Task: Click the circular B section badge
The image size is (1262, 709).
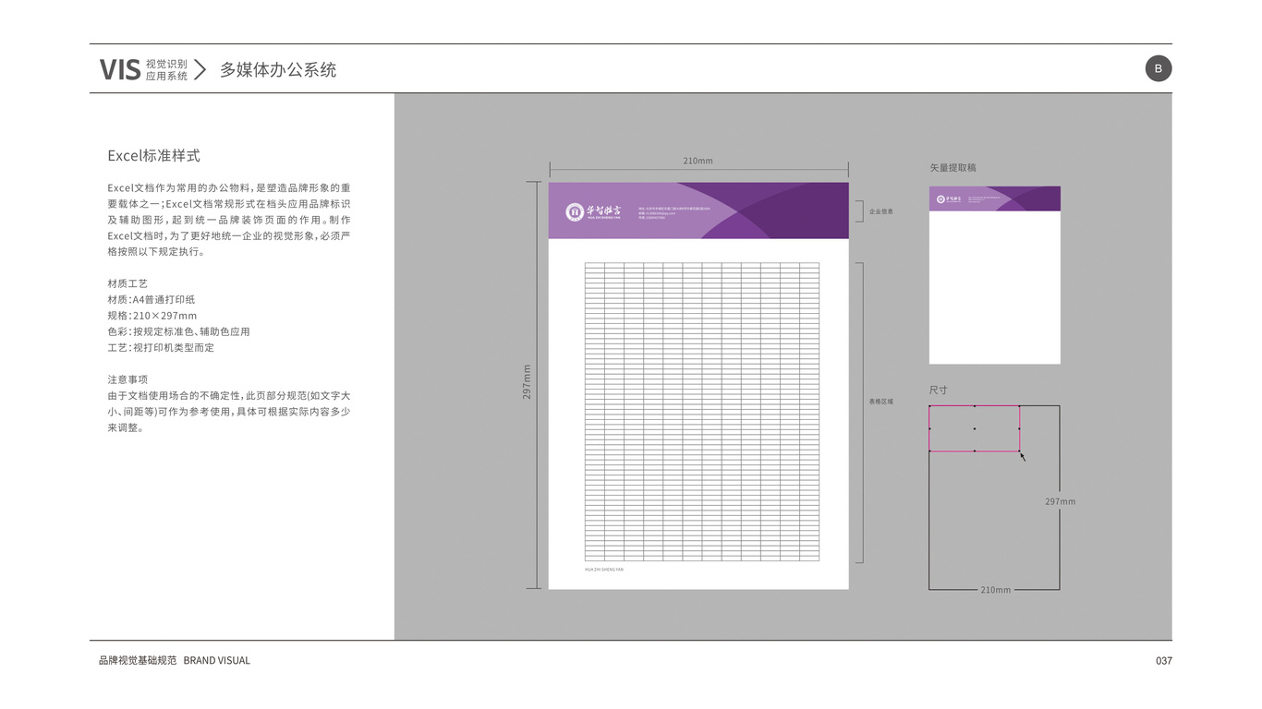Action: coord(1158,68)
